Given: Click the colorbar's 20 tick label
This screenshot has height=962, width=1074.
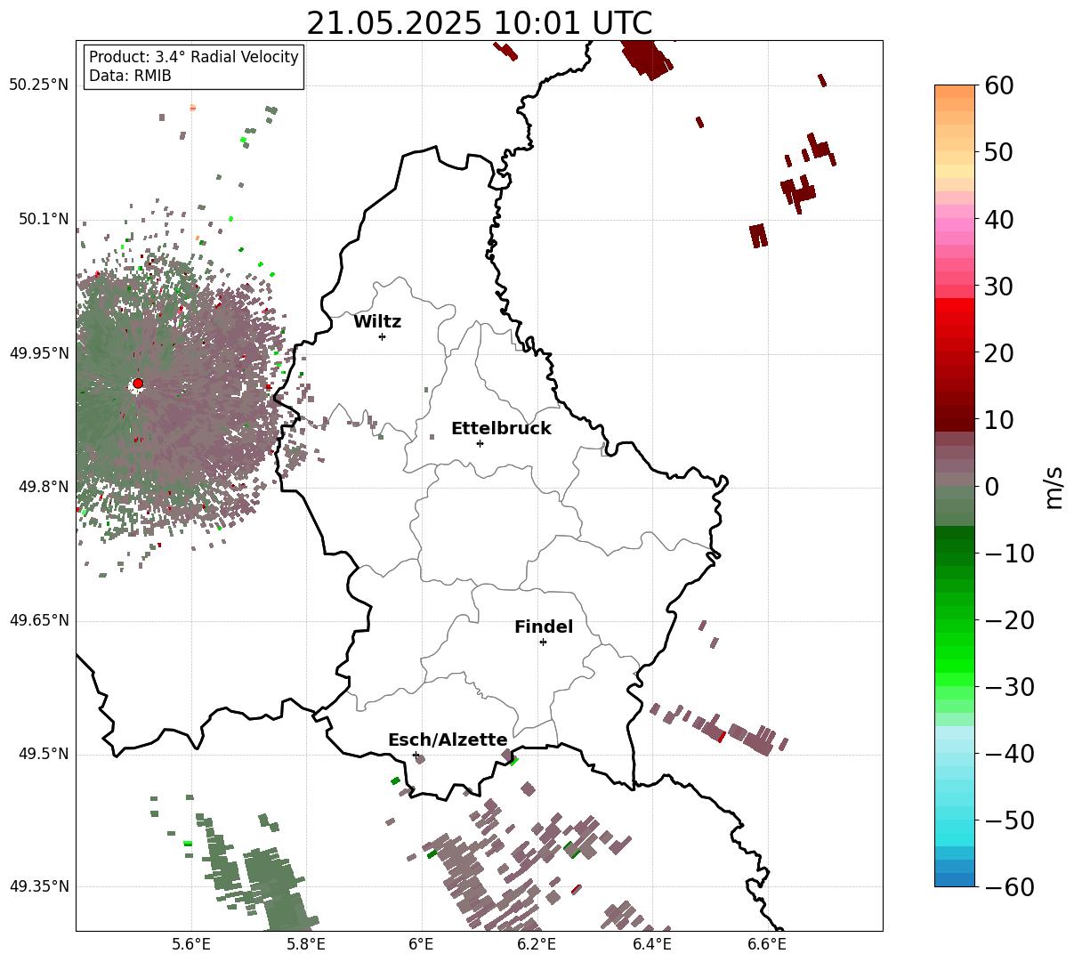Looking at the screenshot, I should (998, 353).
